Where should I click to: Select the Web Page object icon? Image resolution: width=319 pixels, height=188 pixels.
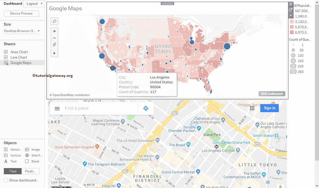[x=27, y=155]
